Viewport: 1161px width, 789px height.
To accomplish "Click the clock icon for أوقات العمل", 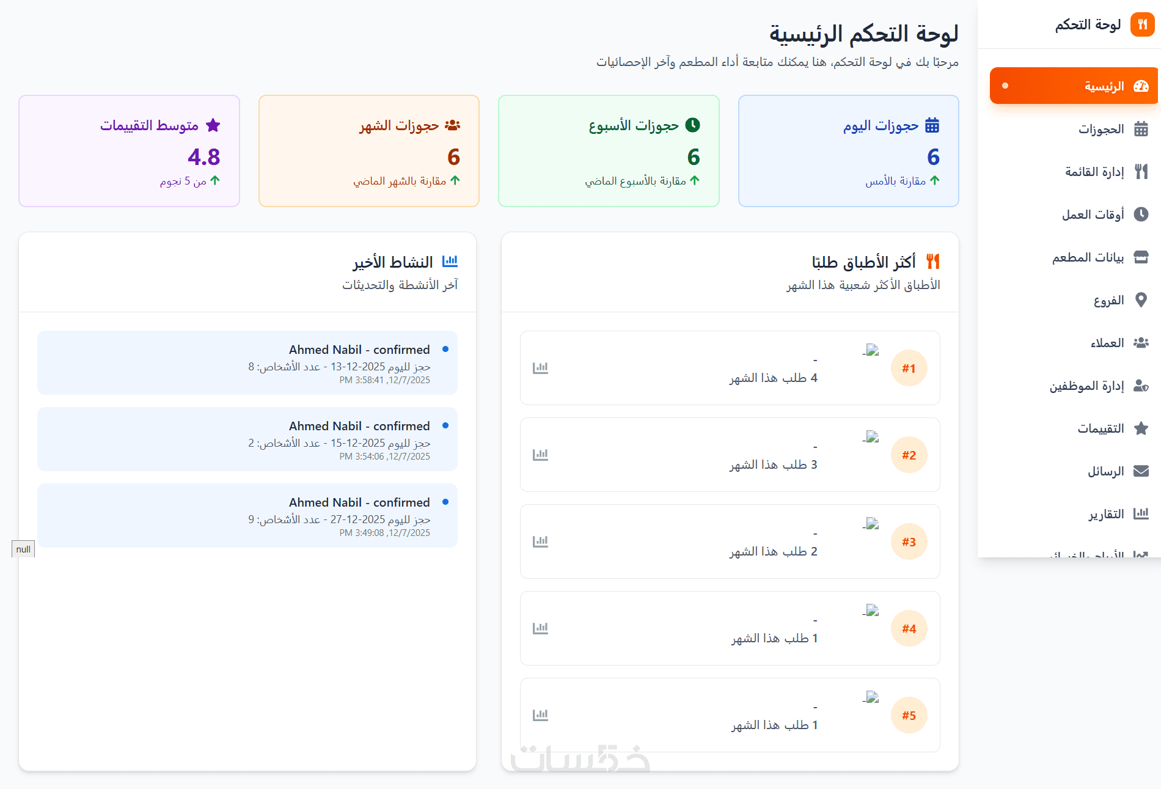I will [1140, 215].
